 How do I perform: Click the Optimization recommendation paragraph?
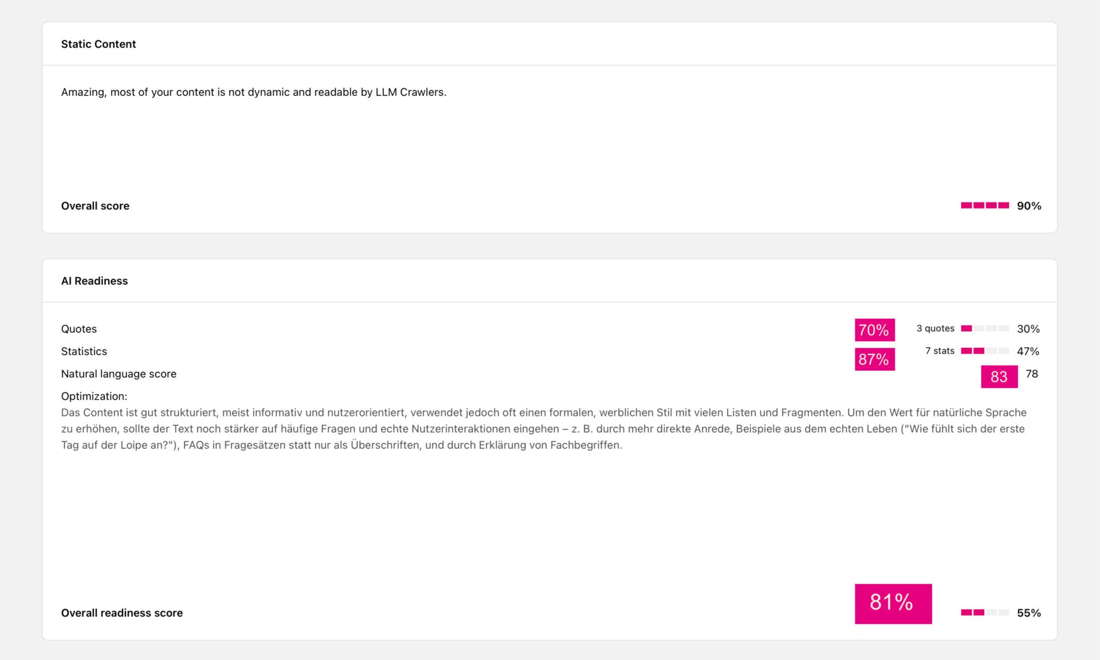point(543,429)
